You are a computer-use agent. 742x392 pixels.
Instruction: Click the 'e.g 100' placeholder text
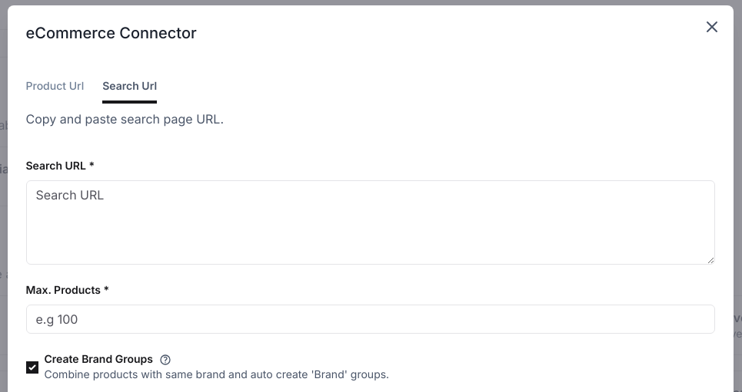(x=57, y=319)
